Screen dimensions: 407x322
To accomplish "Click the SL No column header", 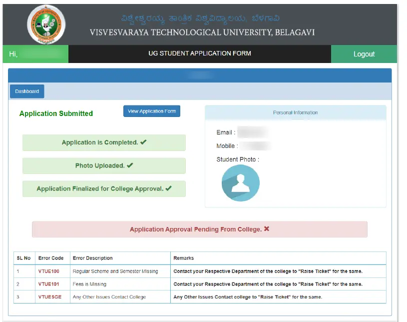I will [23, 258].
